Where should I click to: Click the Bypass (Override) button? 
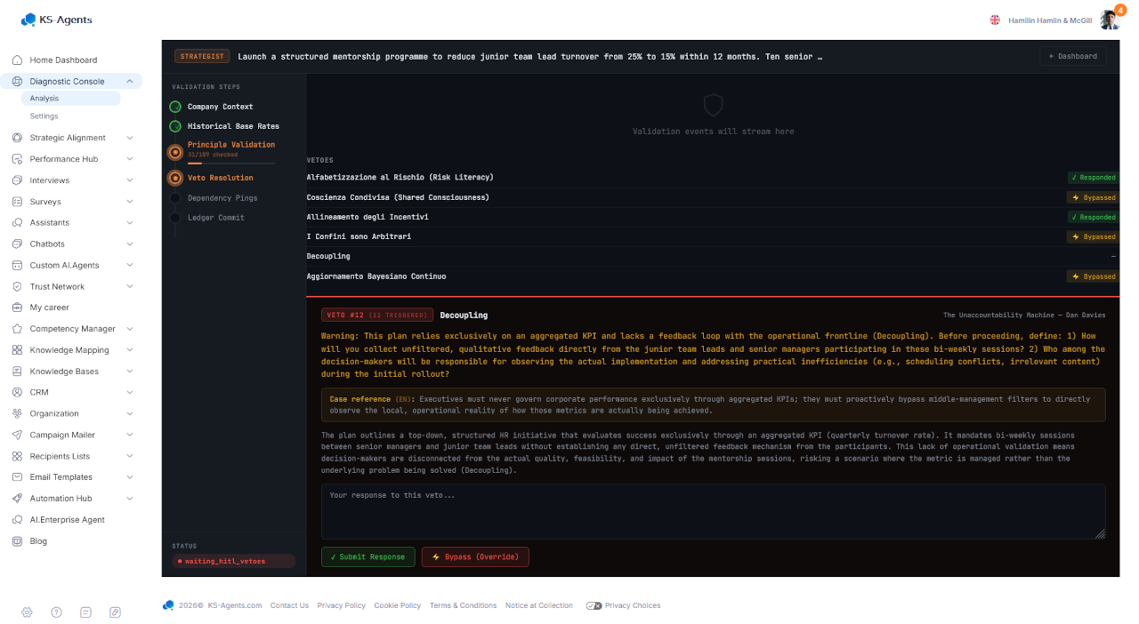click(x=475, y=556)
